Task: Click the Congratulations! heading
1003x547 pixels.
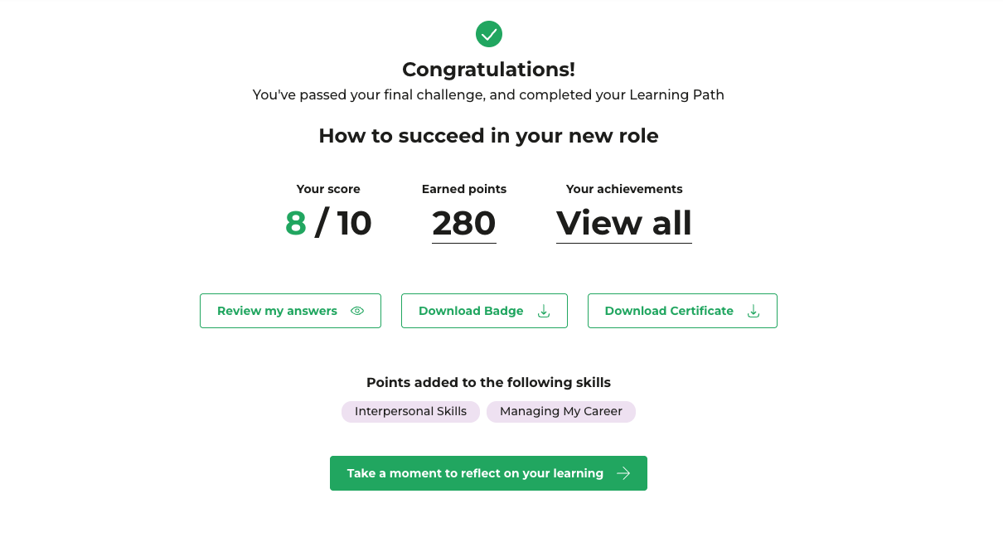Action: coord(488,70)
